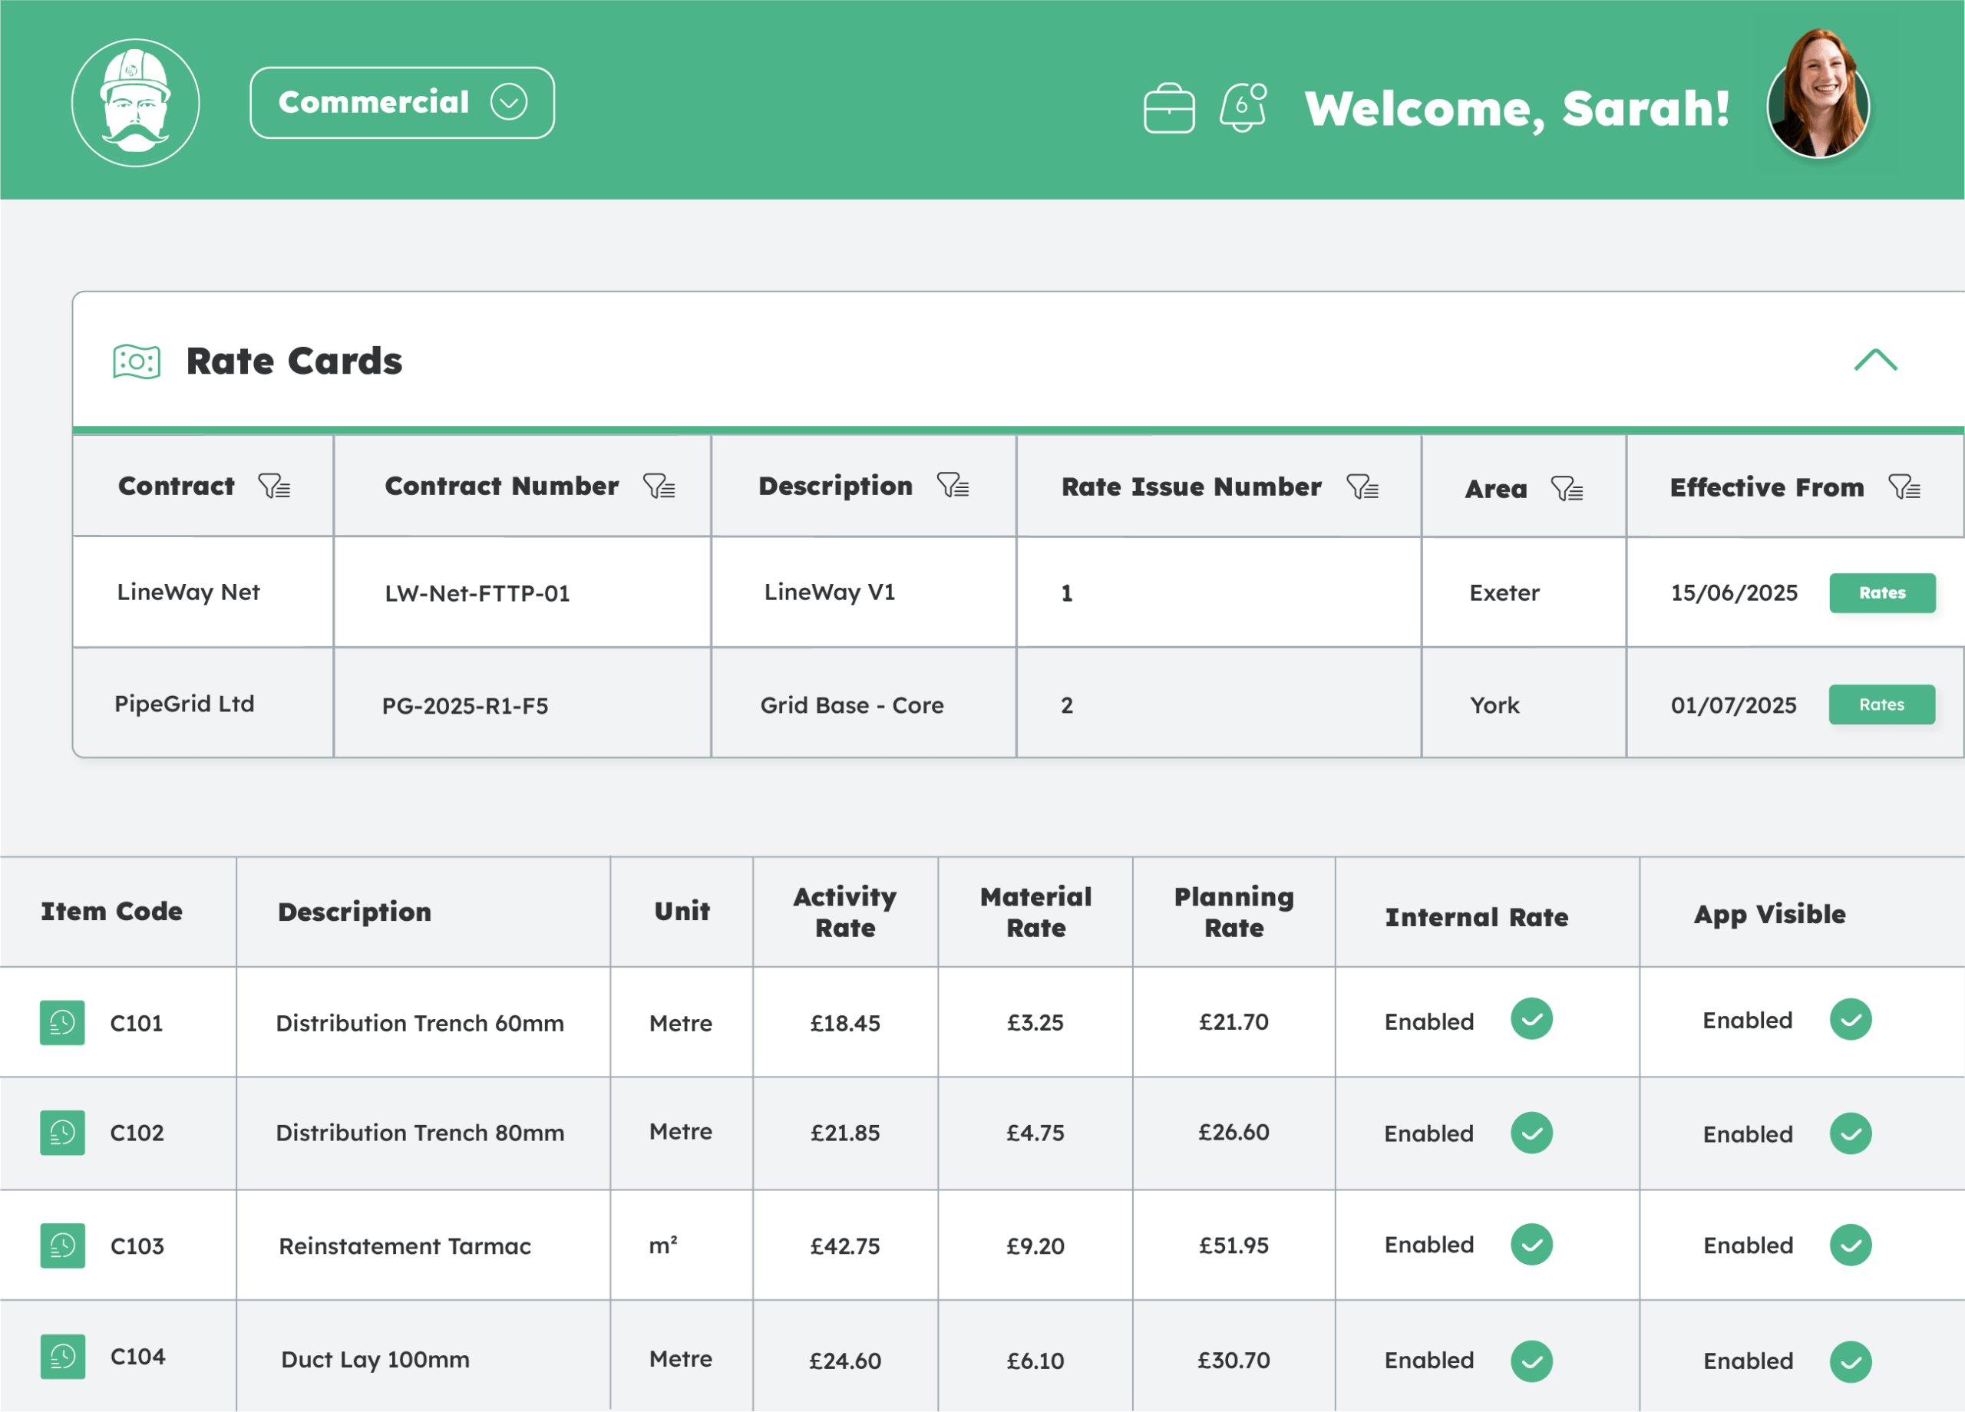The width and height of the screenshot is (1965, 1412).
Task: Click the hard-hat mascot logo
Action: pos(136,103)
